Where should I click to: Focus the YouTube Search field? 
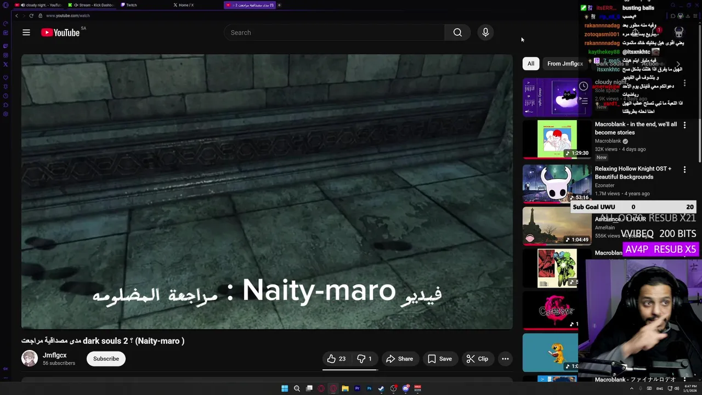(334, 32)
